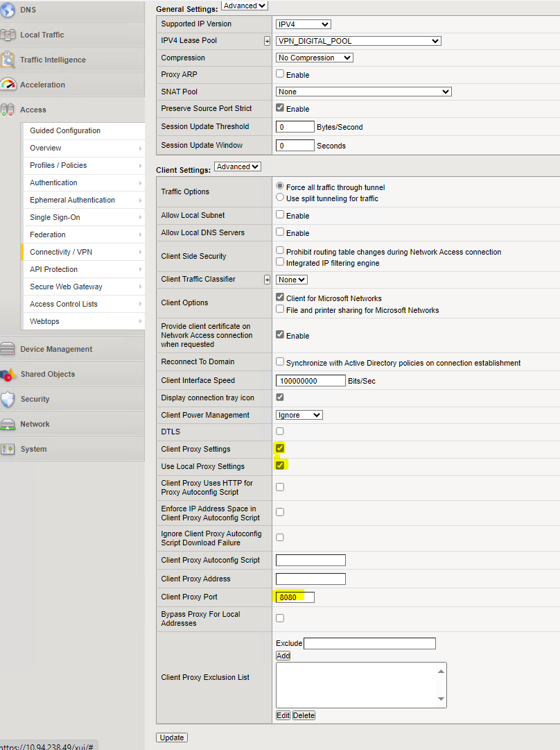Check Synchronize with Active Directory policies

(x=280, y=361)
